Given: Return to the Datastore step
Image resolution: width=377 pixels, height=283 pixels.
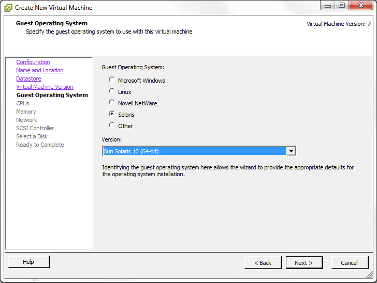Looking at the screenshot, I should (28, 78).
